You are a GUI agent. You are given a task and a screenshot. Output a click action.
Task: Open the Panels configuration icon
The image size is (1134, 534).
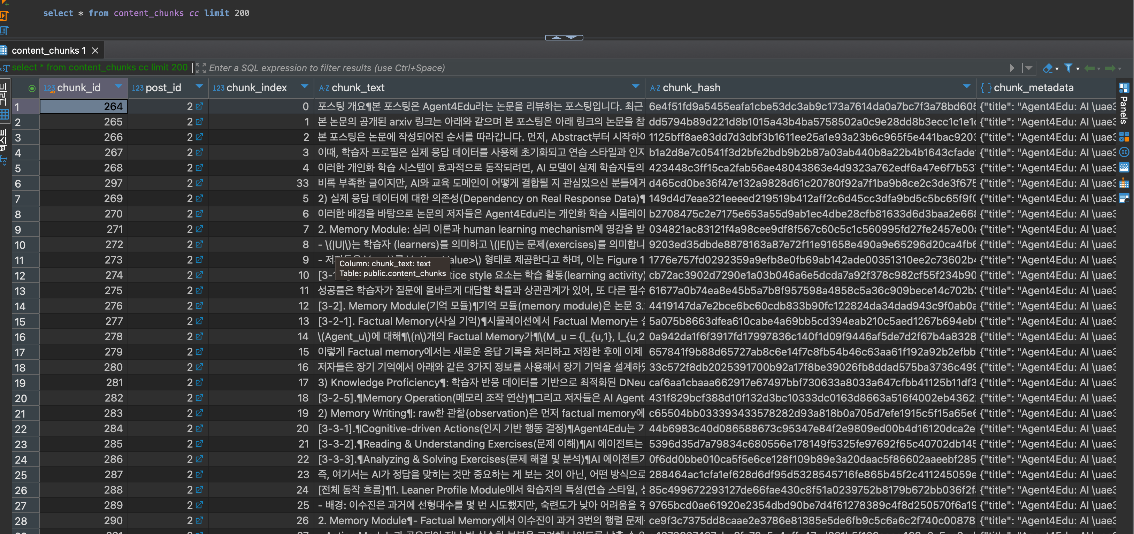1124,87
